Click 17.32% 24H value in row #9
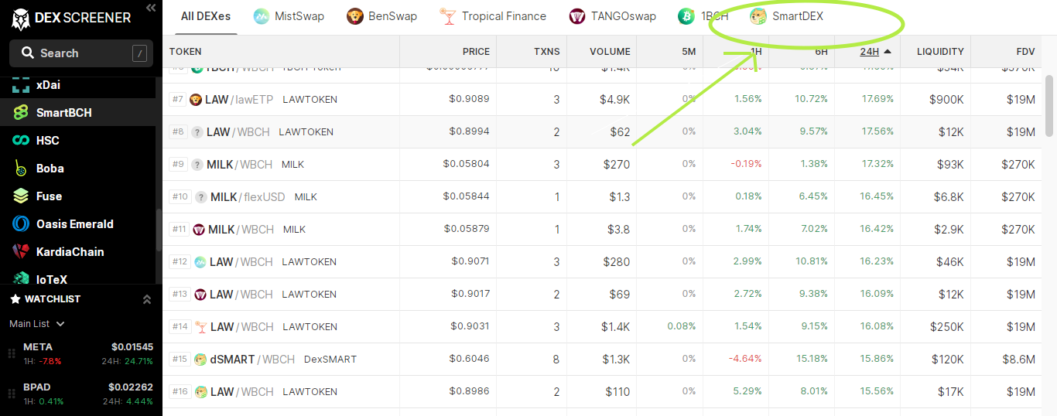 point(877,165)
